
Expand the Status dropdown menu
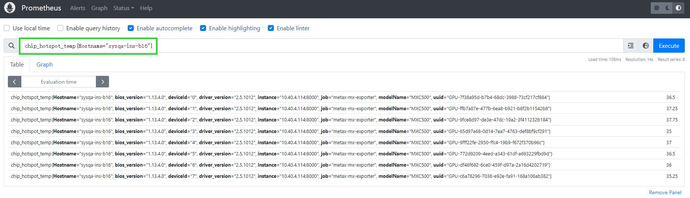point(123,8)
